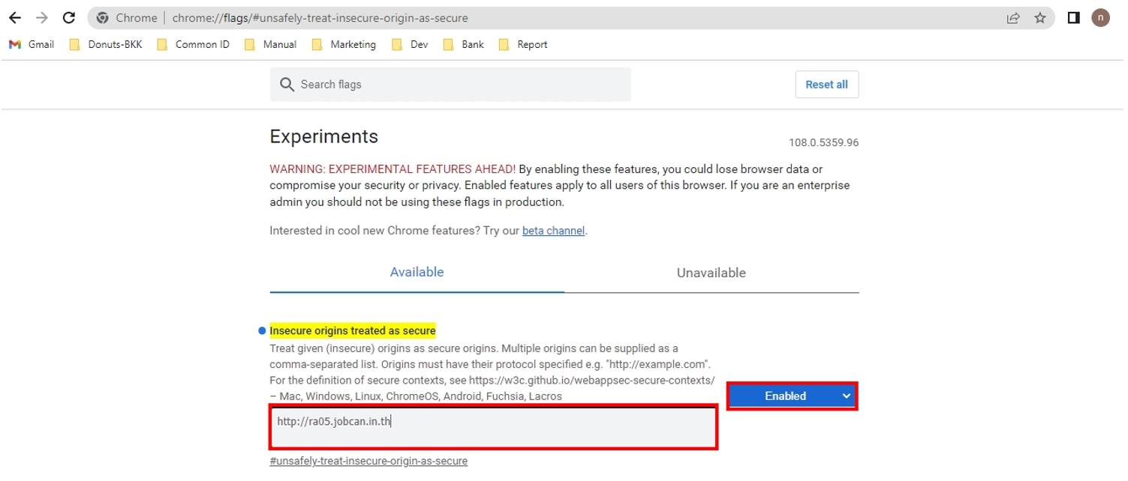Screen dimensions: 1128x481
Task: Switch to the Unavailable tab
Action: (x=711, y=273)
